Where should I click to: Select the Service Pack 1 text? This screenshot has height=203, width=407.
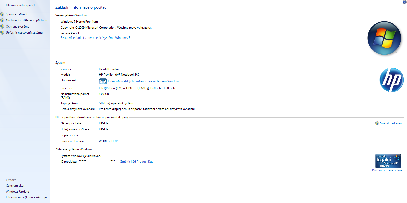[70, 33]
